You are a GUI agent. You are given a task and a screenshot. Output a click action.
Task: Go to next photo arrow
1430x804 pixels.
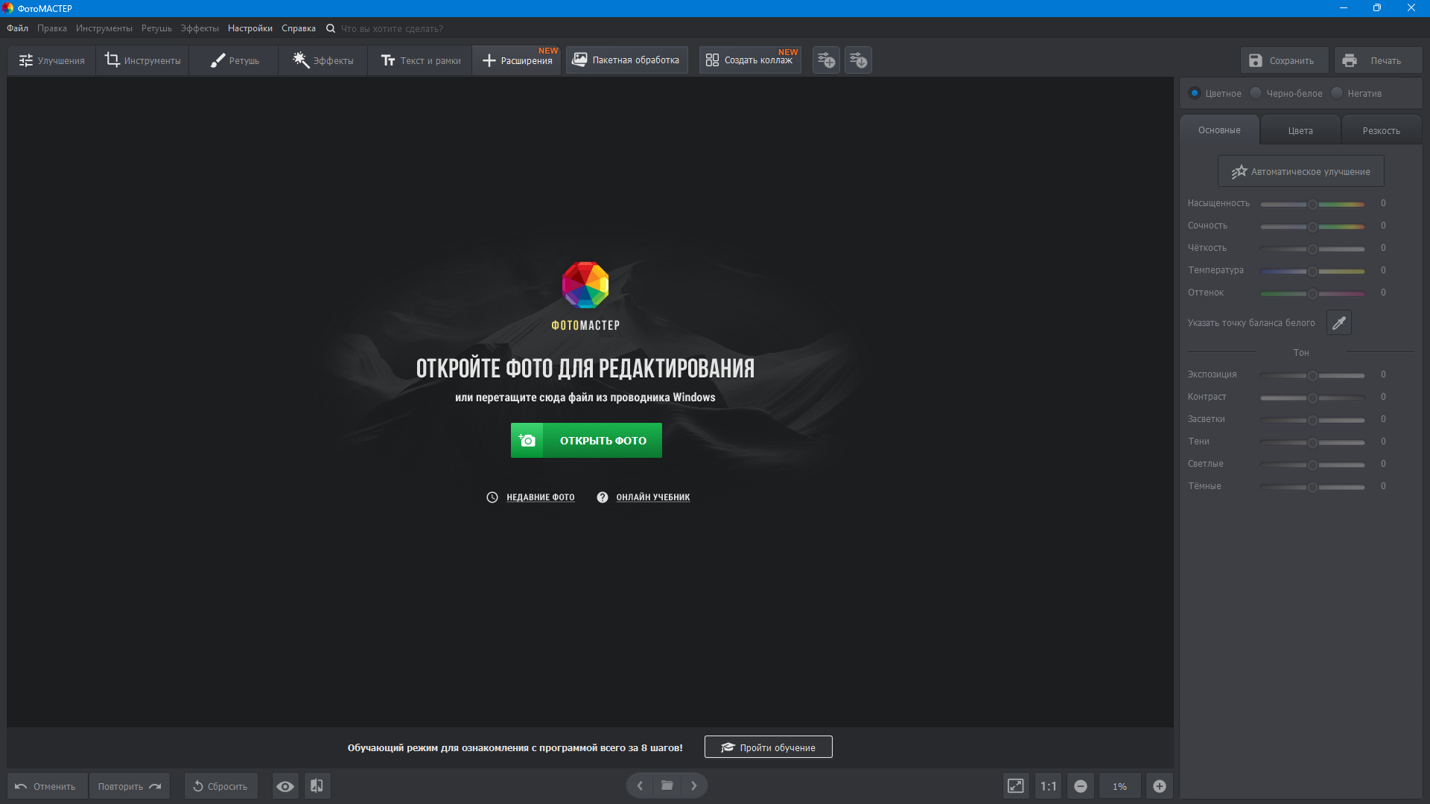click(x=694, y=785)
